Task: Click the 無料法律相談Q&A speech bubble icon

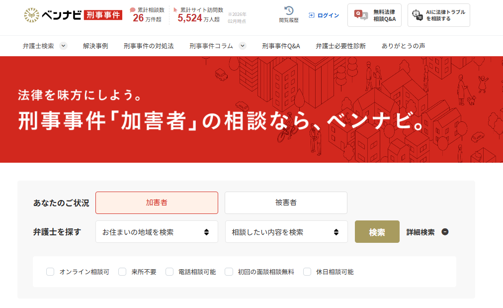Action: pos(361,15)
